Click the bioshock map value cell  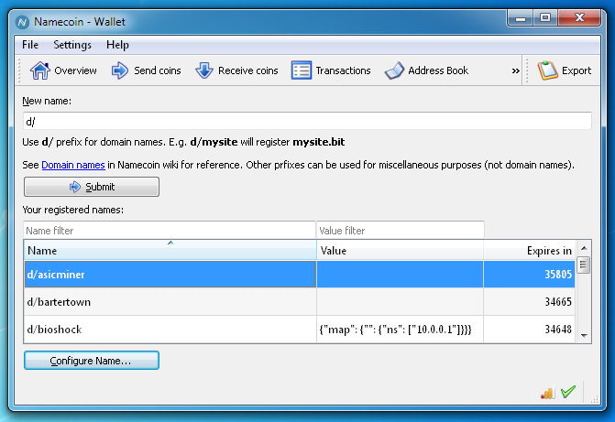400,330
